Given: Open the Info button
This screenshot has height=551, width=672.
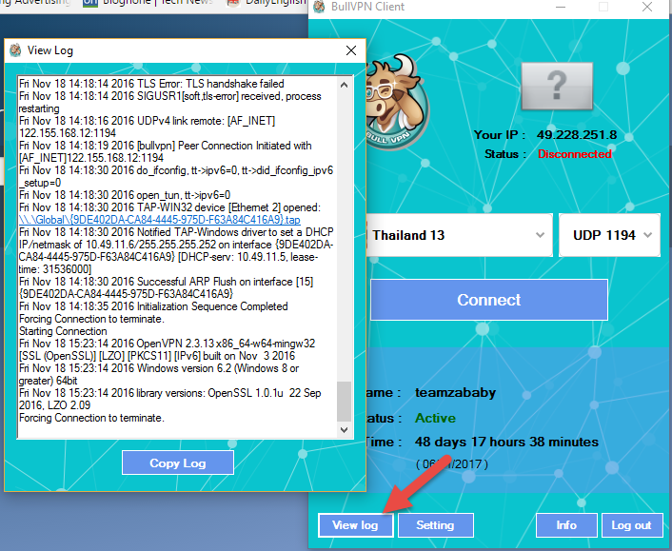Looking at the screenshot, I should pos(566,525).
